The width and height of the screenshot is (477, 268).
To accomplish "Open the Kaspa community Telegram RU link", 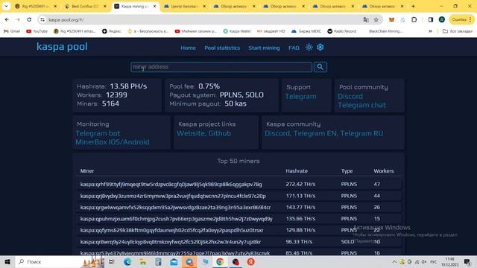I will pos(361,133).
